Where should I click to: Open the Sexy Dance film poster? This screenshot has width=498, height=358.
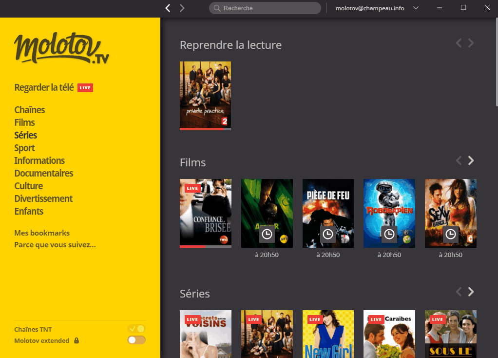click(450, 213)
